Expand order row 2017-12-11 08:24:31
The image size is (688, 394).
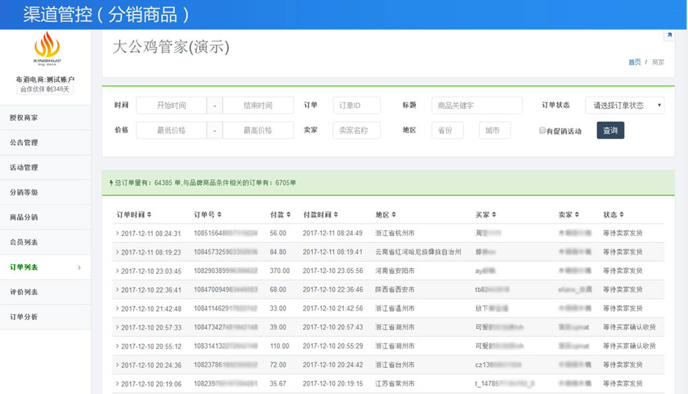[117, 233]
